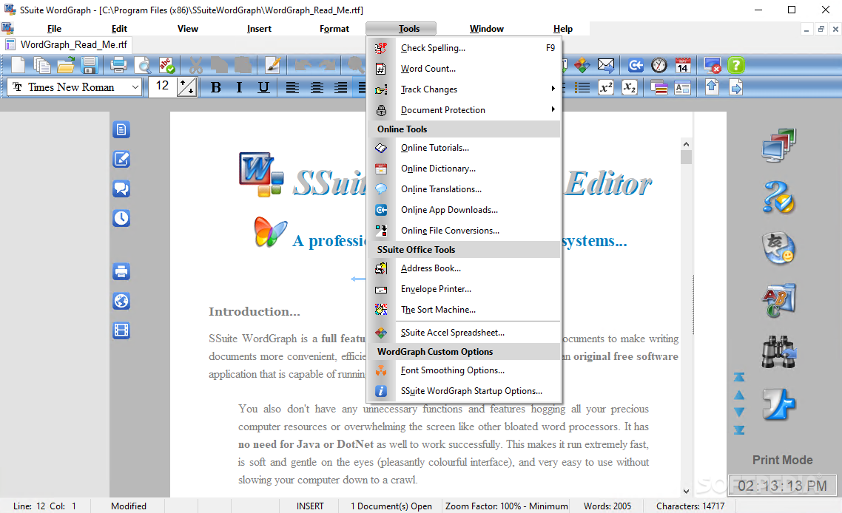The image size is (842, 513).
Task: Click the left sidebar chat bubbles icon
Action: coord(121,188)
